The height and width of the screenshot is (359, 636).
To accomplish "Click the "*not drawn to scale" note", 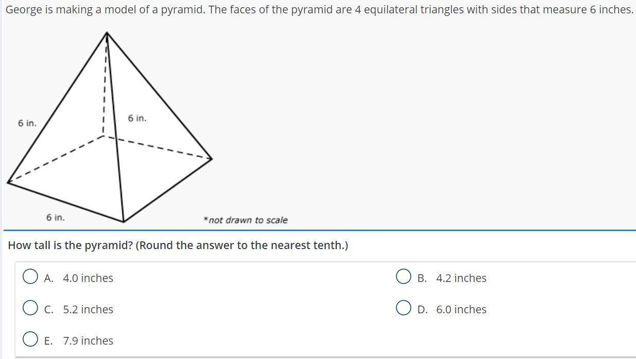I will tap(245, 220).
